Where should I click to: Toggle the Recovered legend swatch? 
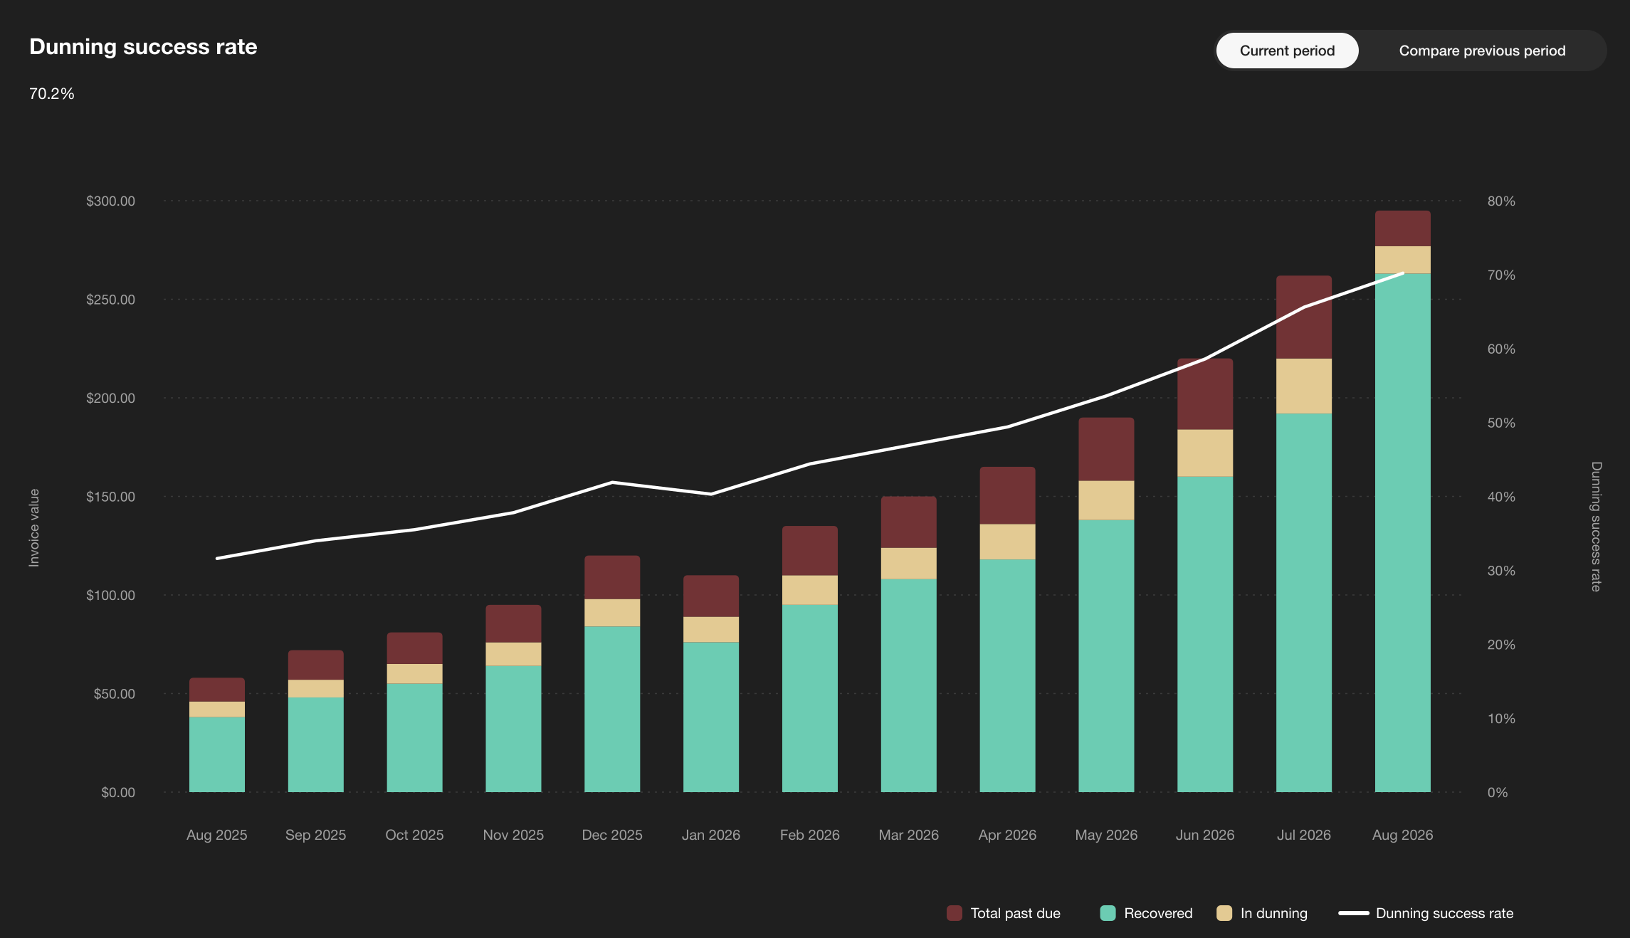[1108, 913]
